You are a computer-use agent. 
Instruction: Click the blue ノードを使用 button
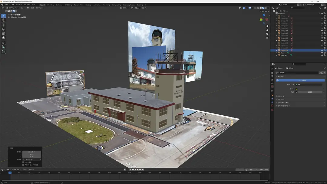(300, 80)
